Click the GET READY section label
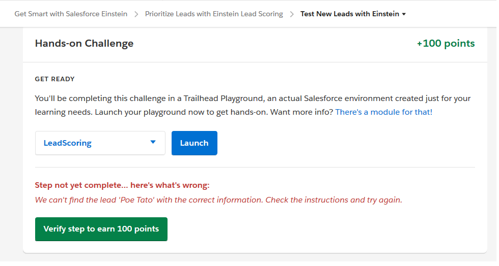 point(54,79)
